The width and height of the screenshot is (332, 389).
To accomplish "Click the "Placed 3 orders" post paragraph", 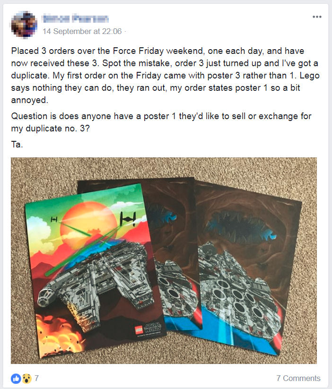I will click(x=165, y=76).
